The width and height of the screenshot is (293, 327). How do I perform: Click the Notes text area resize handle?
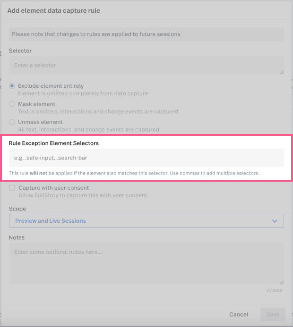(282, 282)
